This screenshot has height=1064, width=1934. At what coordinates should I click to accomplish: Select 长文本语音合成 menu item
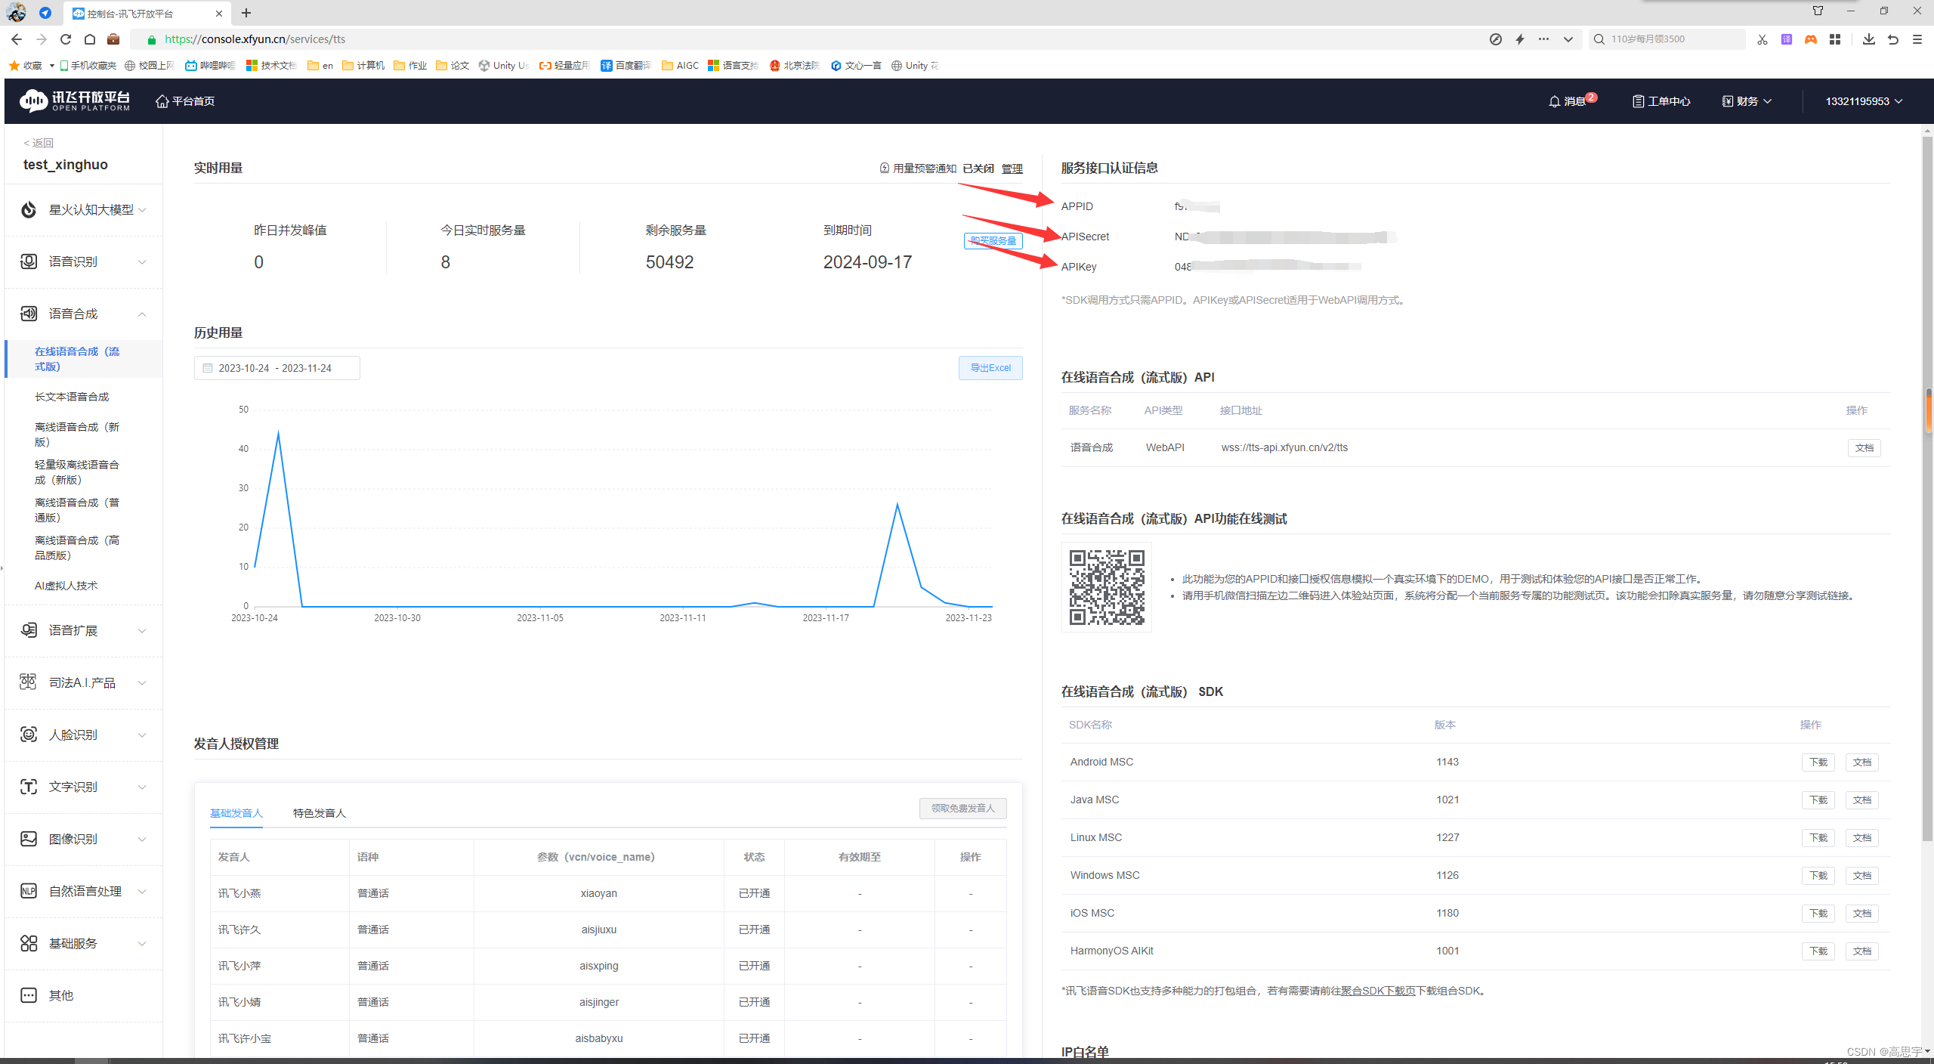coord(72,397)
